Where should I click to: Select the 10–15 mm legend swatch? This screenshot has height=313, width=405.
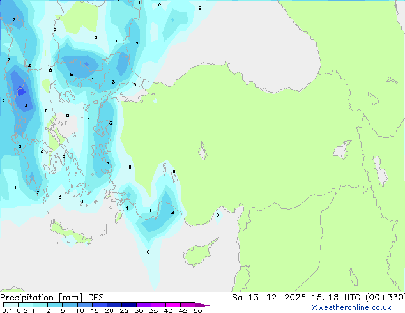click(84, 305)
